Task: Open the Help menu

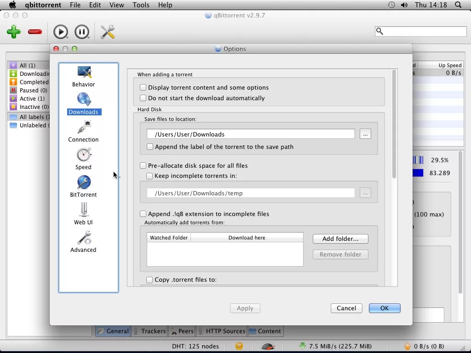Action: coord(165,5)
